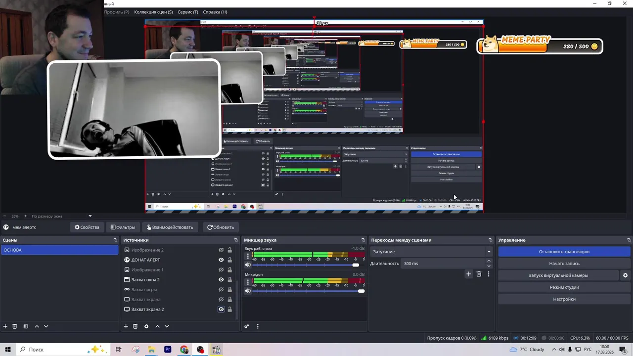
Task: Pop out the Сцены dock
Action: point(115,240)
